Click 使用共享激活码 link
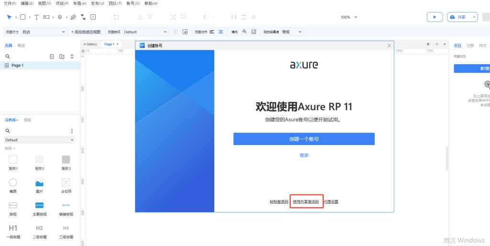Screen dimensions: 490x246 click(x=306, y=202)
